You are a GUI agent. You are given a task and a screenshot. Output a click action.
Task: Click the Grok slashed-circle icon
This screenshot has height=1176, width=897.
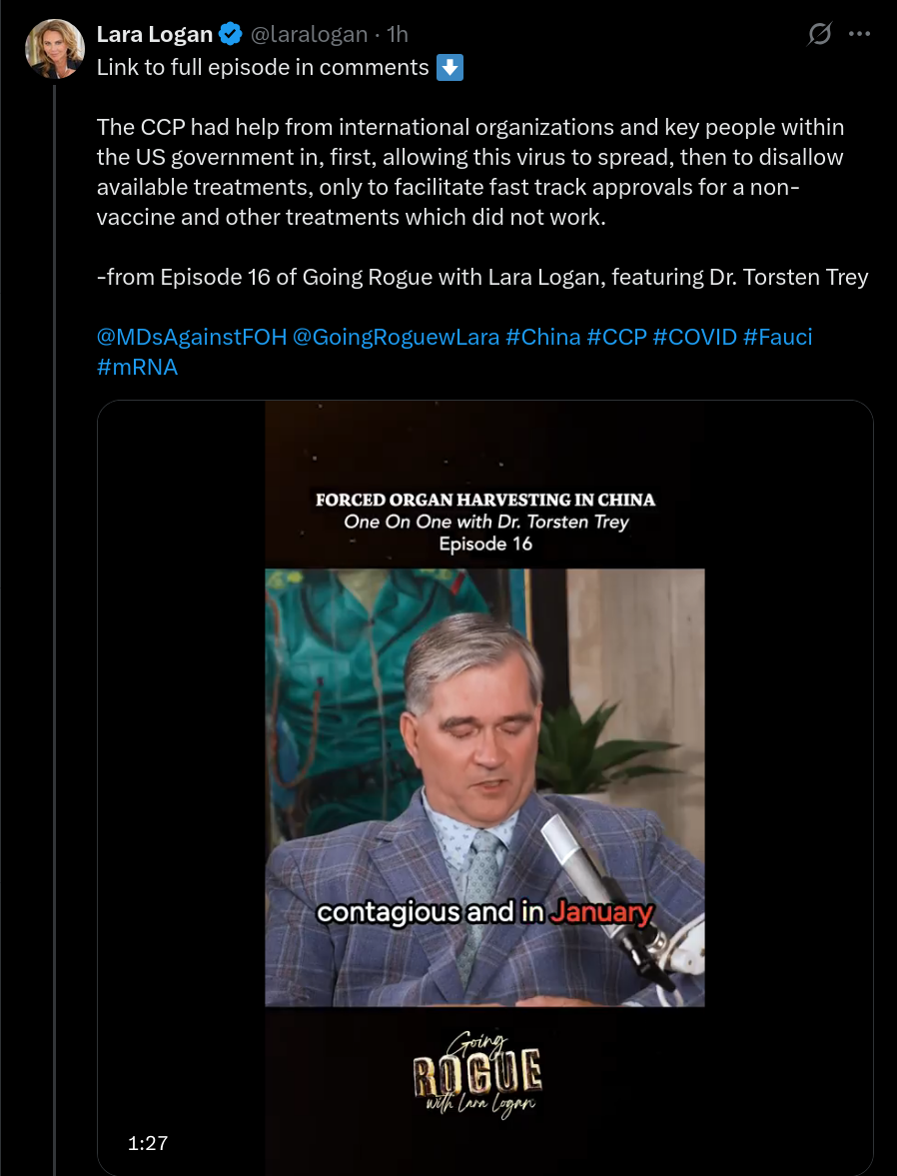(820, 34)
